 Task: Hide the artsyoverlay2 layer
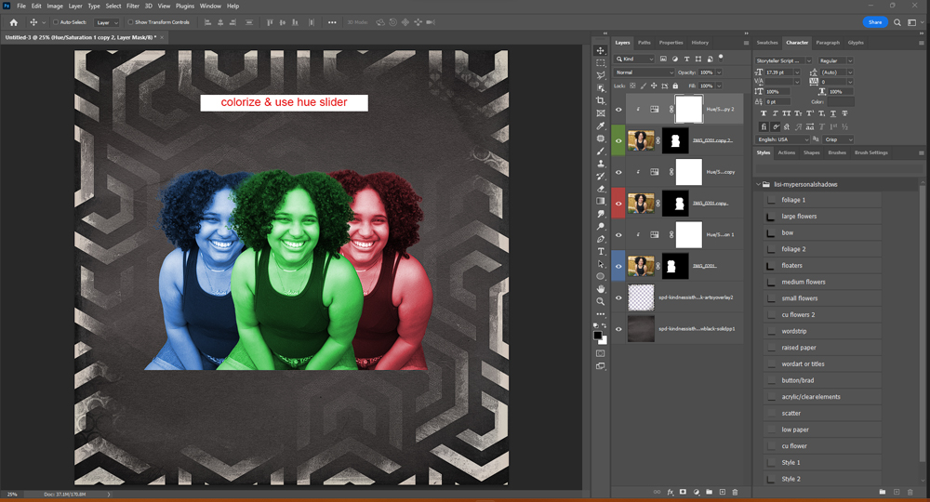point(618,297)
